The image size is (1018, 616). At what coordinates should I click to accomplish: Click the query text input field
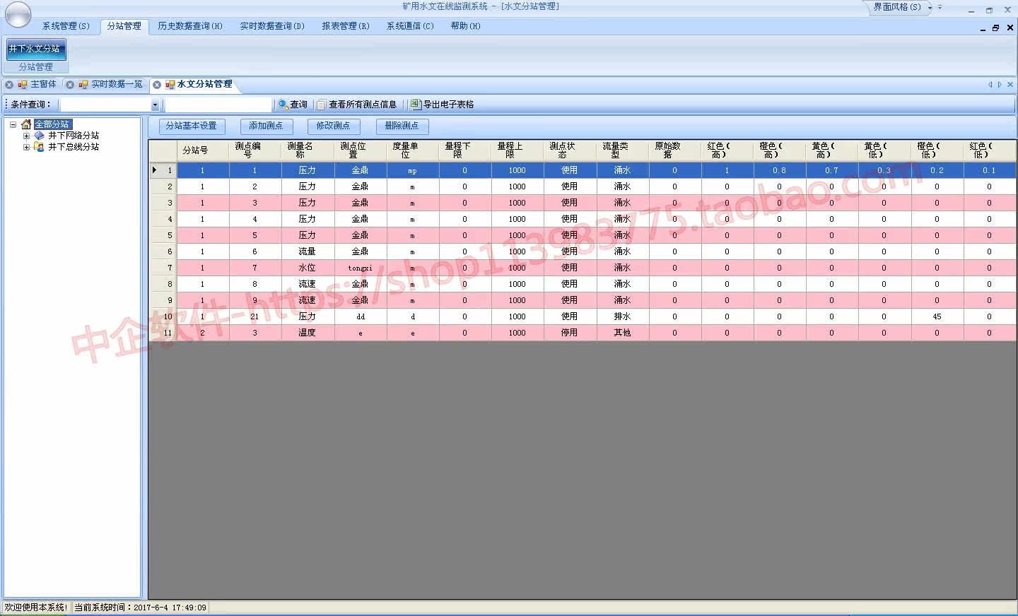pyautogui.click(x=218, y=105)
